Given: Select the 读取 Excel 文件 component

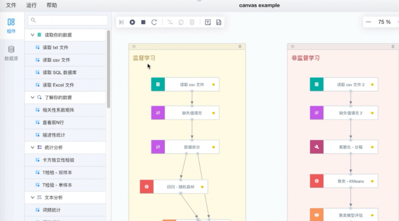Looking at the screenshot, I should (65, 85).
